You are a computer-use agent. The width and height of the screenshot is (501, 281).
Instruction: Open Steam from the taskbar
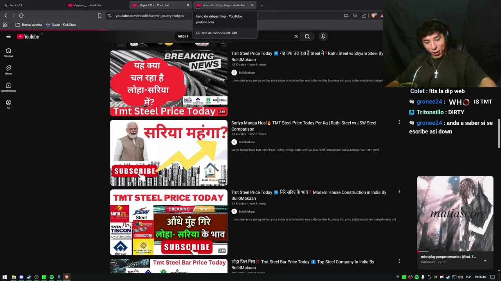pyautogui.click(x=29, y=277)
